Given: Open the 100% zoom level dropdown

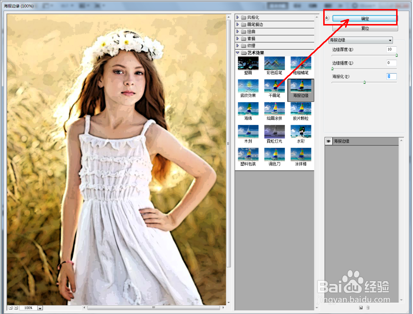Looking at the screenshot, I should 40,308.
